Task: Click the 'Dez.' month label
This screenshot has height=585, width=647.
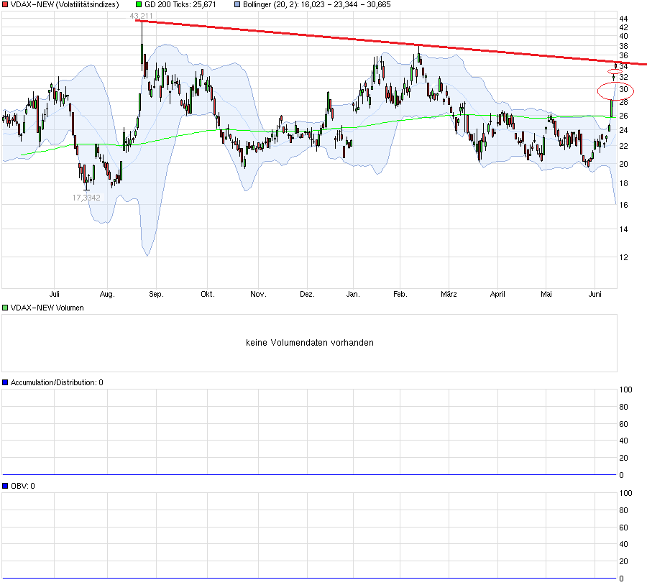Action: [x=307, y=294]
